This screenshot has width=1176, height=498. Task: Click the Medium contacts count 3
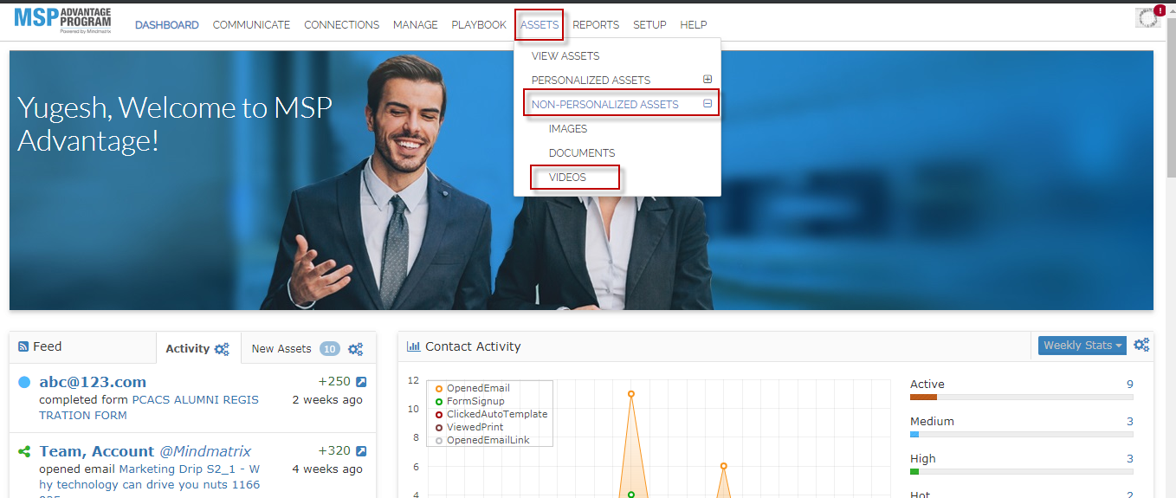1129,421
